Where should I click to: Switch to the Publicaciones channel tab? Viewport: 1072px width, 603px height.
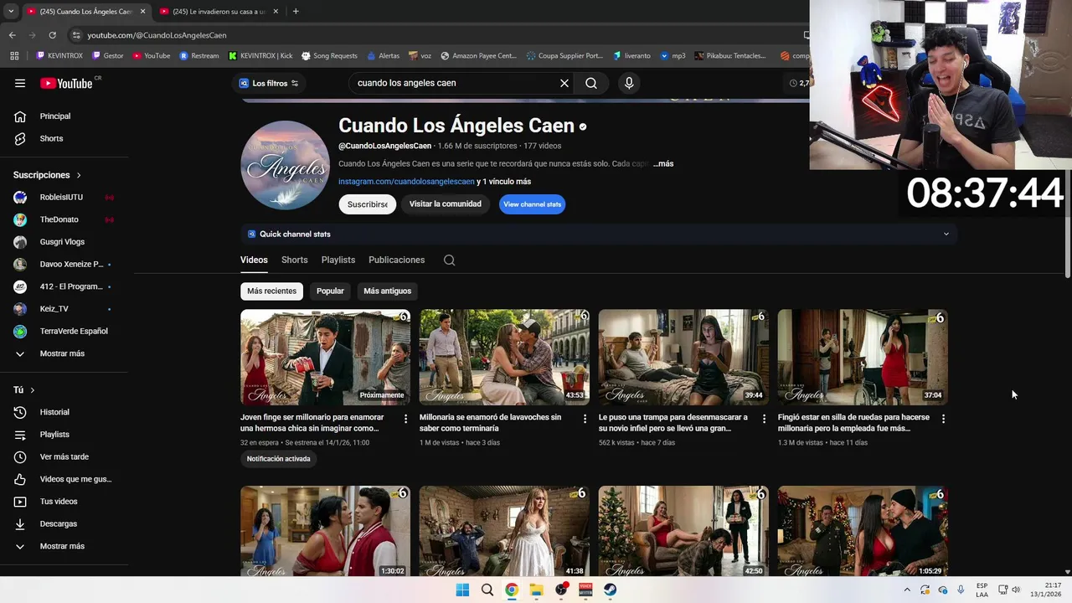pos(397,260)
